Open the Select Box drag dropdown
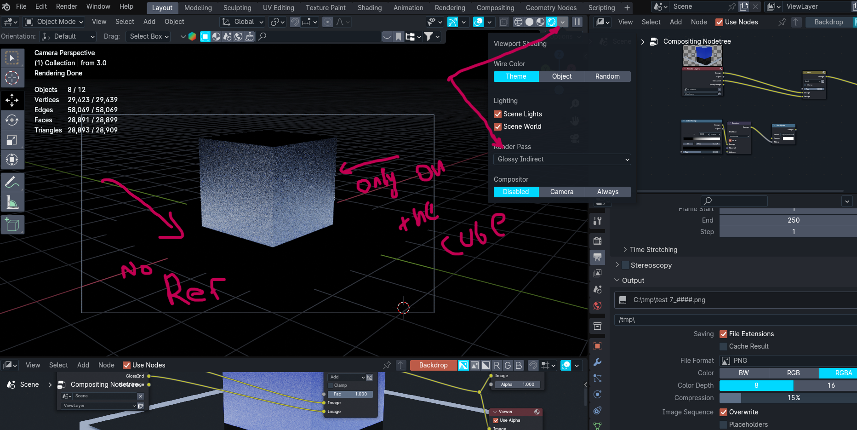 148,36
